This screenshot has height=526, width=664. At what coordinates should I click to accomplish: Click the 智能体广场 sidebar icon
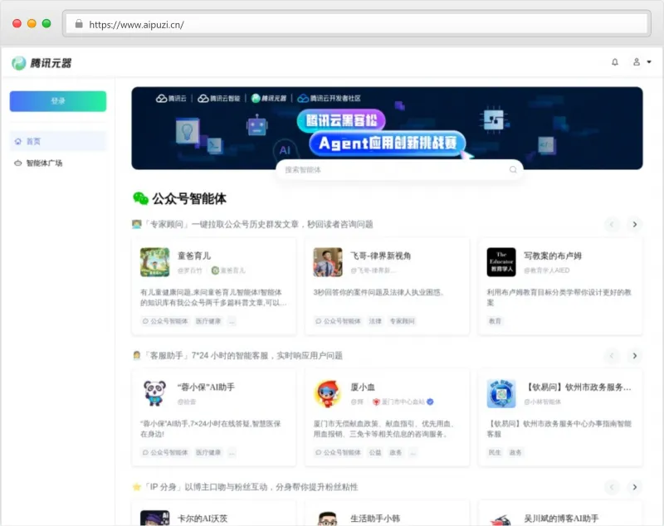coord(20,163)
